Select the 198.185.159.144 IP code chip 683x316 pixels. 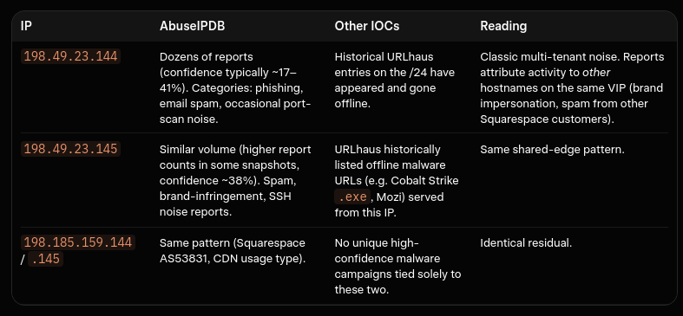tap(78, 242)
